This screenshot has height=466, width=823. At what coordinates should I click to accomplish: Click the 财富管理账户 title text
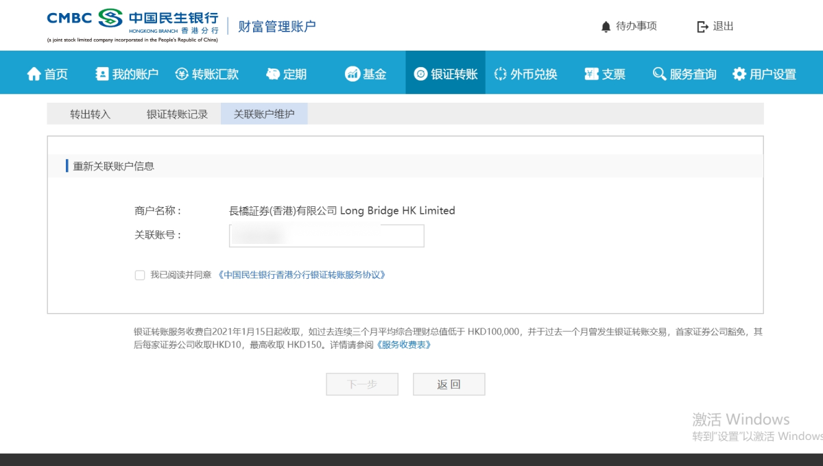click(x=277, y=27)
